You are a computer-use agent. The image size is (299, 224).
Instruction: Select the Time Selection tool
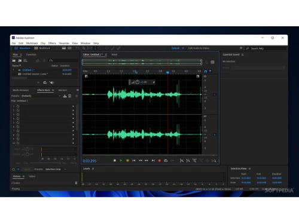click(x=95, y=48)
